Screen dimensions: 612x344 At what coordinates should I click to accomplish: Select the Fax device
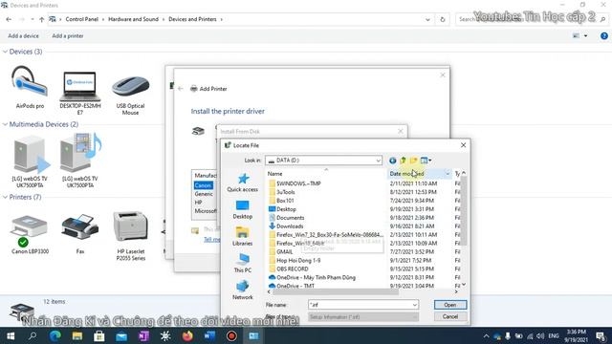click(x=80, y=233)
